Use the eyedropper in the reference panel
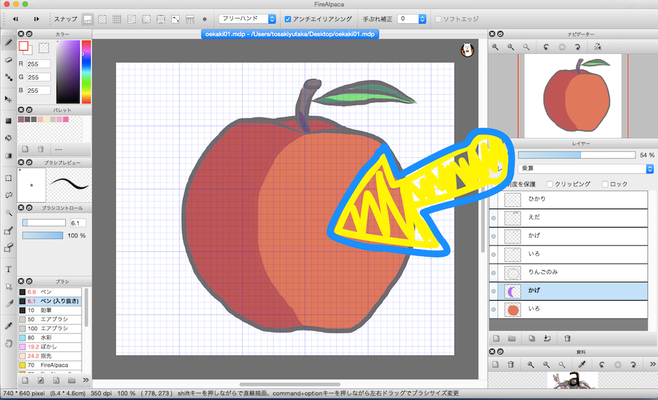The height and width of the screenshot is (400, 658). (582, 364)
